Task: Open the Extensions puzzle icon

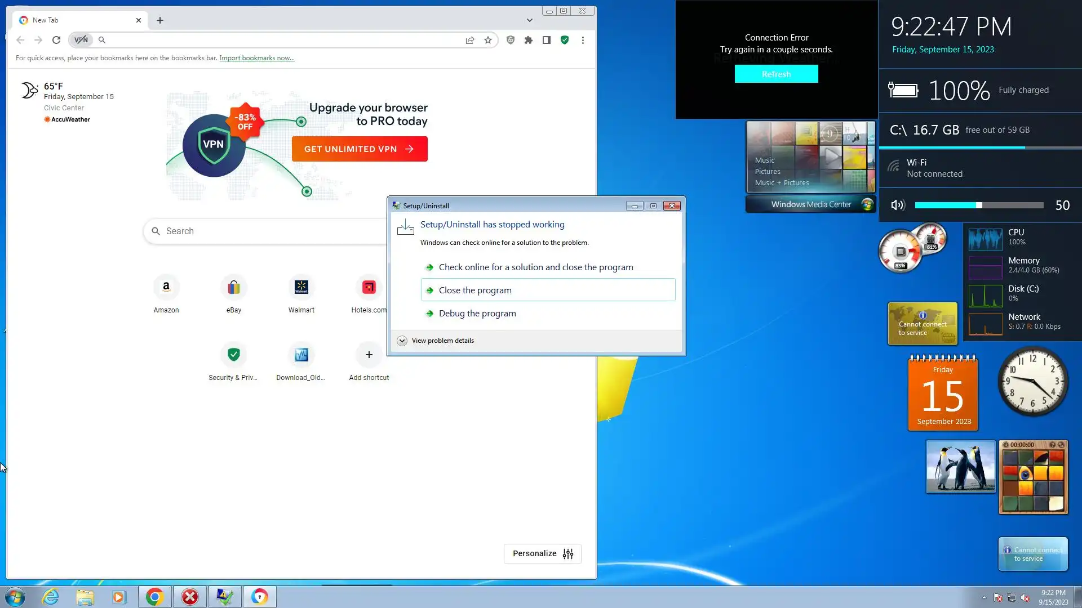Action: [x=528, y=40]
